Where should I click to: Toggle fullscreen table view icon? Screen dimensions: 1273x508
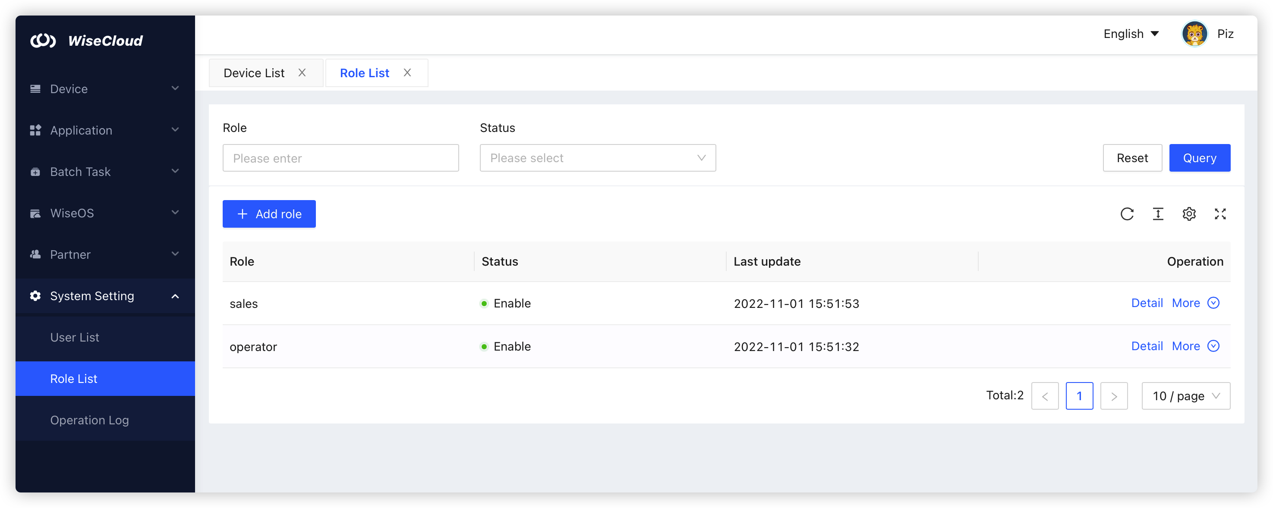1220,214
